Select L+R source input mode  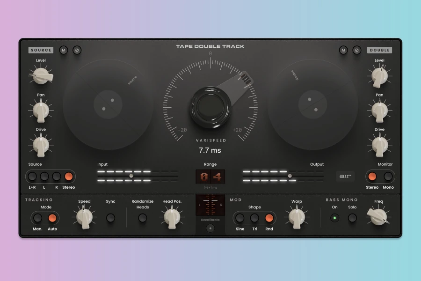click(x=32, y=177)
